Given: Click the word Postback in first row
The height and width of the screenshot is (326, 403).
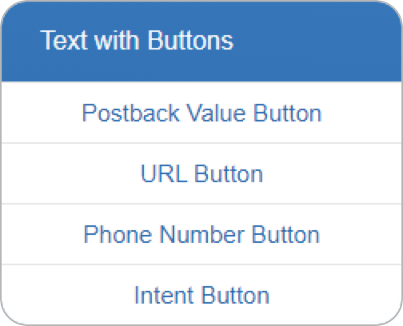Looking at the screenshot, I should pyautogui.click(x=130, y=113).
